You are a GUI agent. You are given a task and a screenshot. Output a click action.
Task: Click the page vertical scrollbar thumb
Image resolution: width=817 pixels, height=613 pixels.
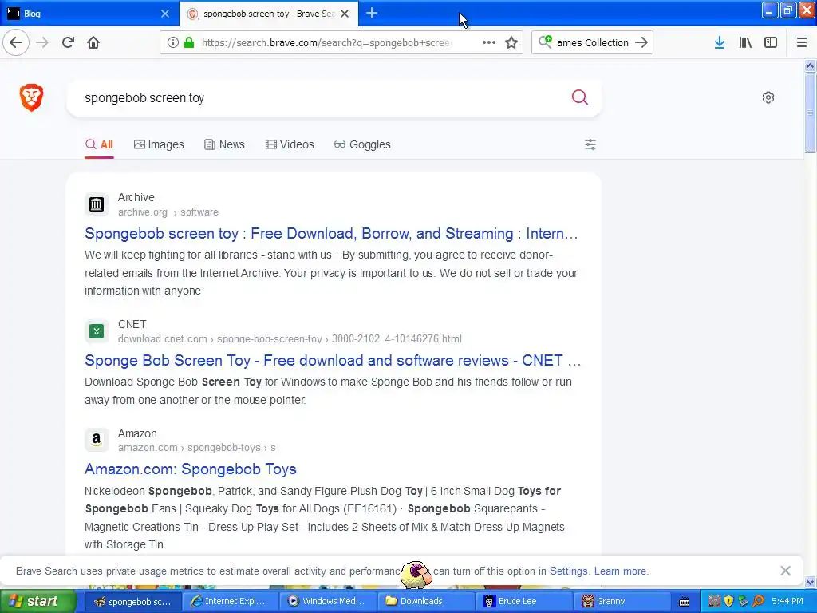click(809, 113)
